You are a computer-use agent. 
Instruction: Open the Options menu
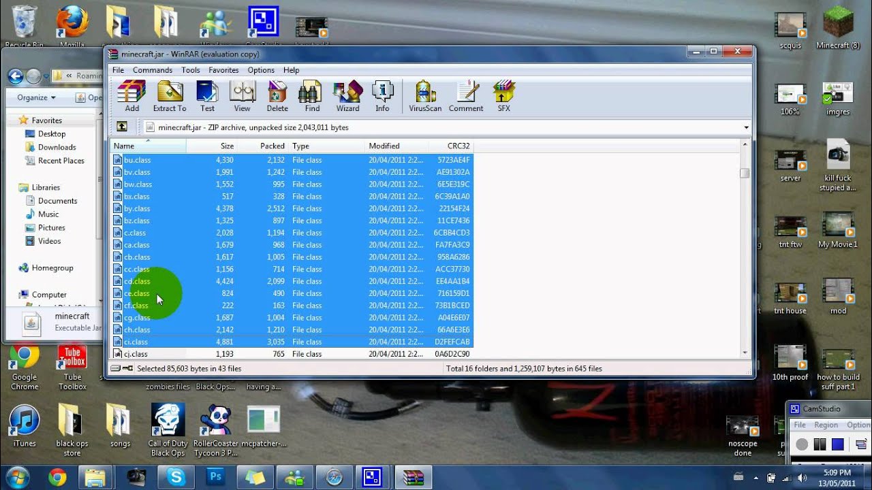click(x=261, y=70)
